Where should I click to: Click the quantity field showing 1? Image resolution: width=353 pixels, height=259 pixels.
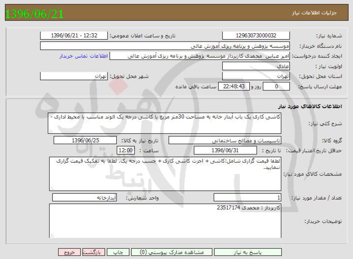[247, 198]
